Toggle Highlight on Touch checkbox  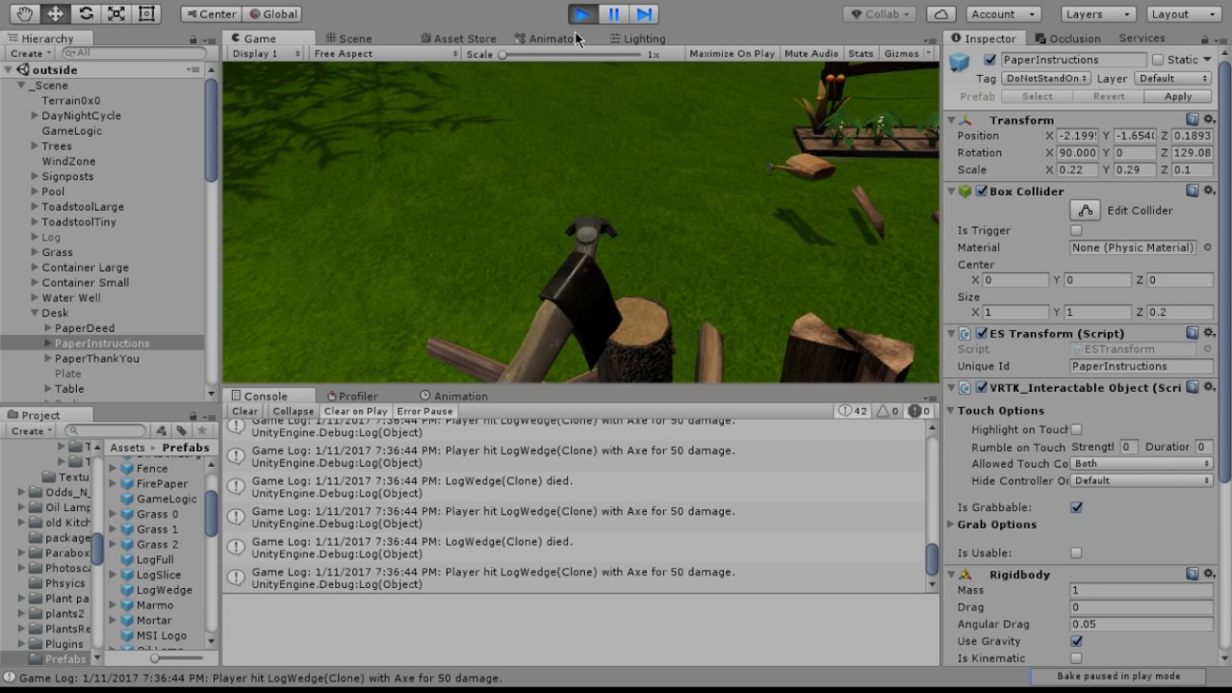(1076, 430)
